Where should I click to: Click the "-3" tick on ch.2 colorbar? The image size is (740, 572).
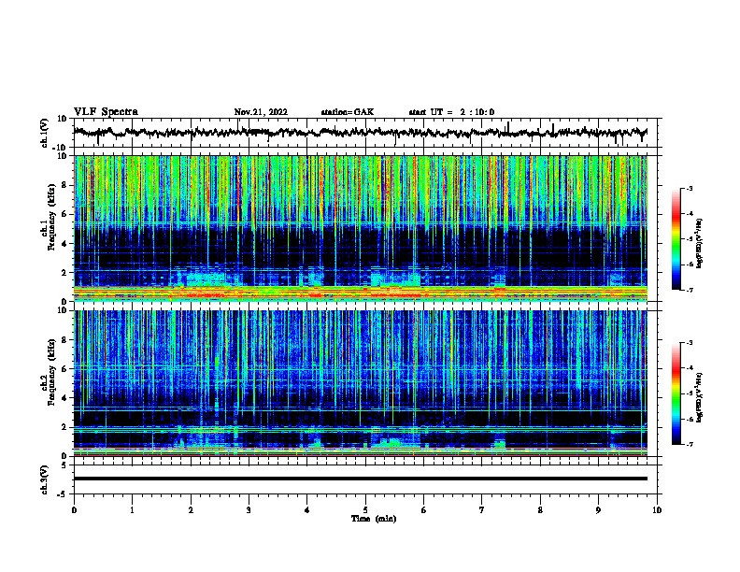[690, 343]
